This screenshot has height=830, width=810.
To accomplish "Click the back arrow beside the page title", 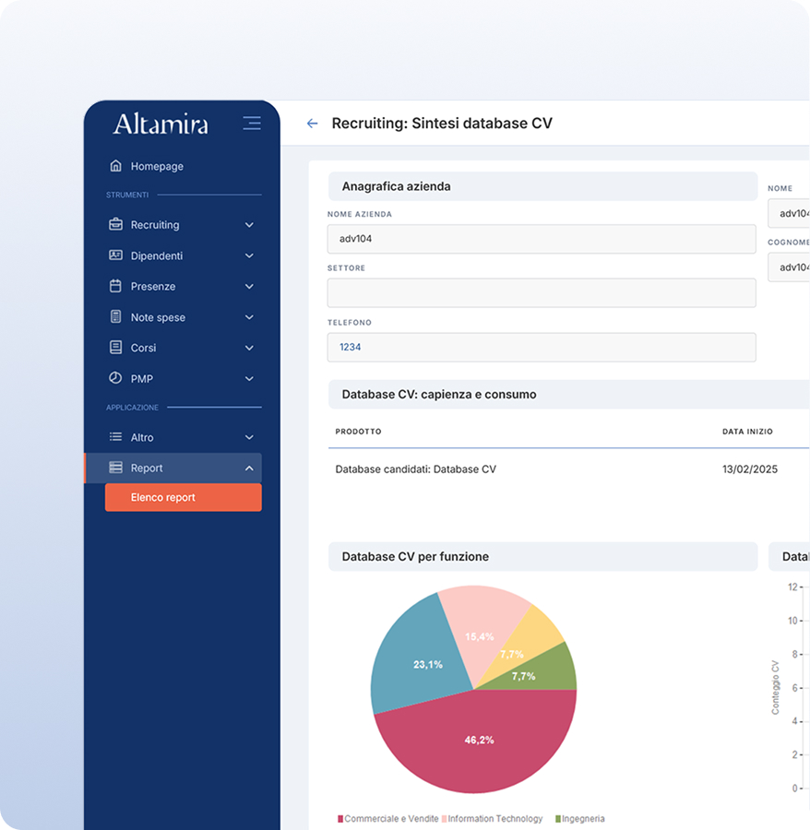I will [312, 123].
